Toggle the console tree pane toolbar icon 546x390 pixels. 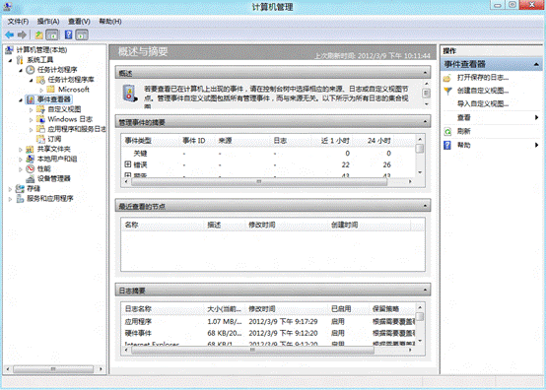point(52,34)
